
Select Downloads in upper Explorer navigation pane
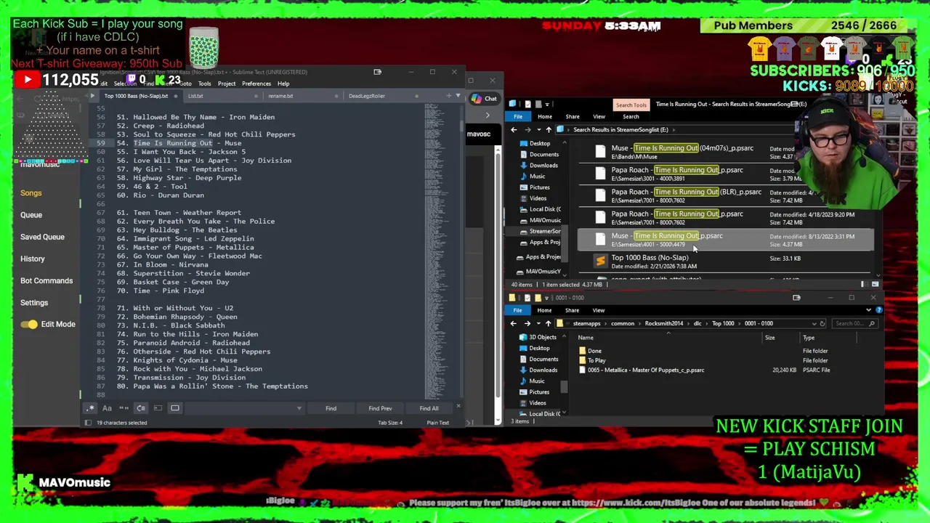pyautogui.click(x=543, y=165)
